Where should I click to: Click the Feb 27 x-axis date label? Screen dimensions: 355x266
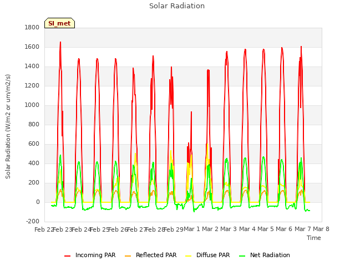point(136,229)
